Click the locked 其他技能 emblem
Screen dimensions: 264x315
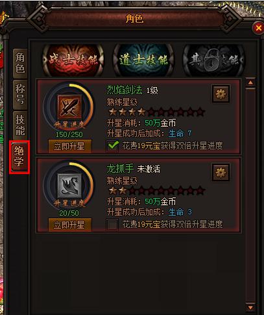pyautogui.click(x=213, y=60)
